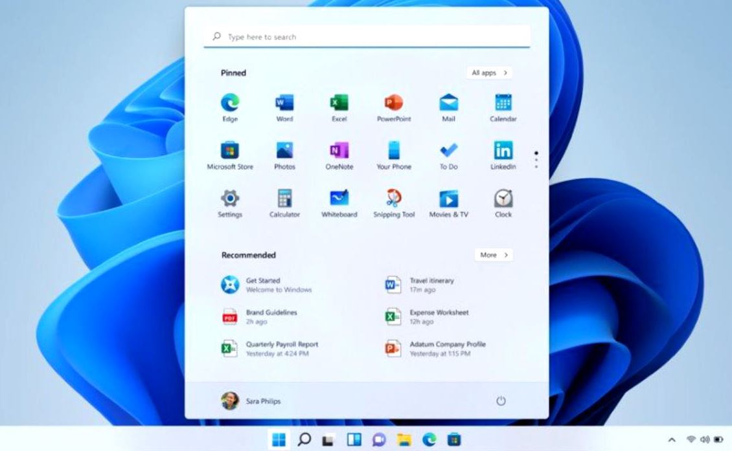Click the Type here to search field
Viewport: 732px width, 451px height.
tap(367, 36)
